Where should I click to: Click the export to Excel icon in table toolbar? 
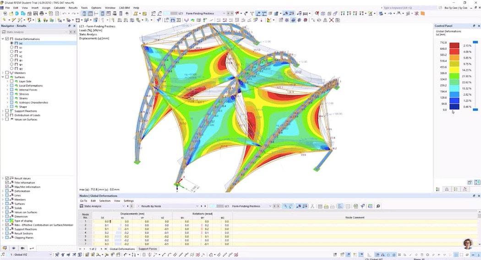point(355,206)
